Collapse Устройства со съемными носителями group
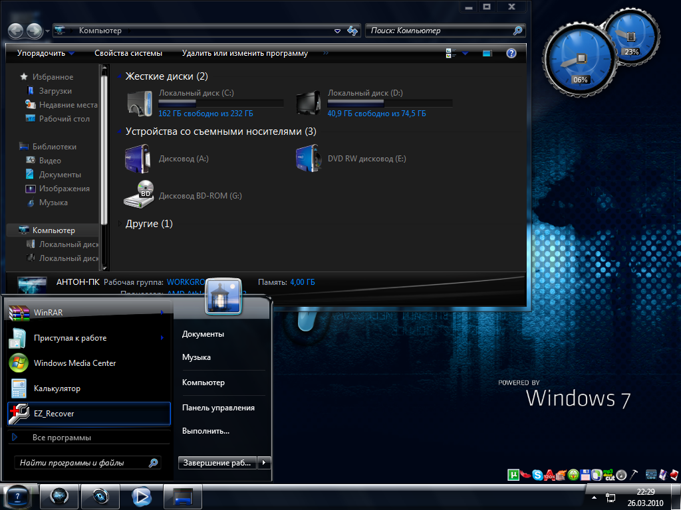The width and height of the screenshot is (681, 510). (120, 132)
